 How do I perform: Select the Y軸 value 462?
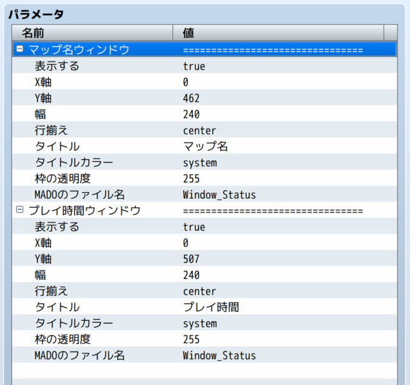191,98
